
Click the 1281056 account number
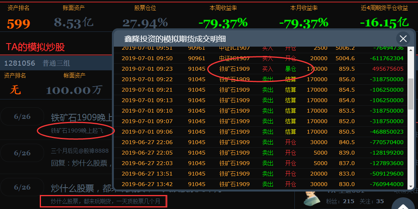pyautogui.click(x=20, y=63)
